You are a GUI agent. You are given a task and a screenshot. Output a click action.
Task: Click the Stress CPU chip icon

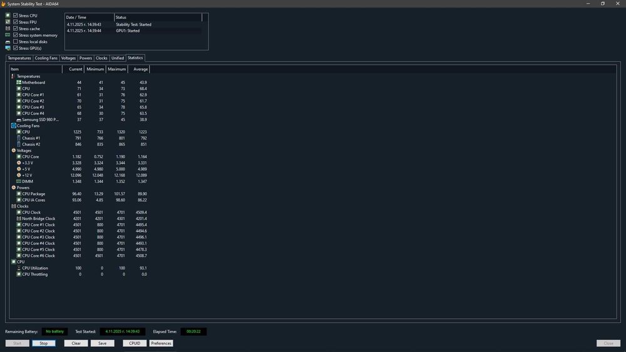8,15
